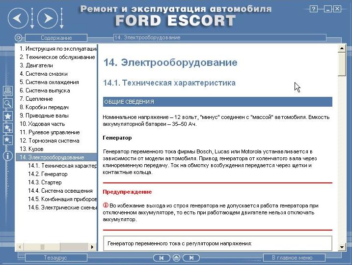Click contents list scroll-left arrow
Image resolution: width=352 pixels, height=265 pixels.
point(20,247)
